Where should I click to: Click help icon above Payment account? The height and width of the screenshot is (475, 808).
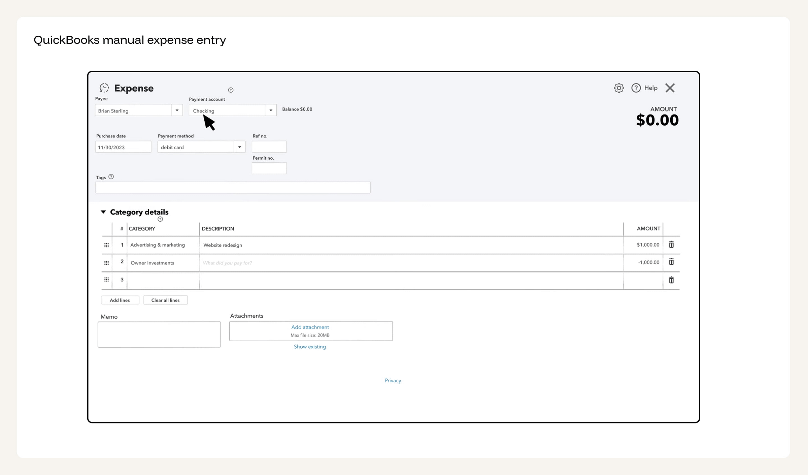(x=231, y=90)
